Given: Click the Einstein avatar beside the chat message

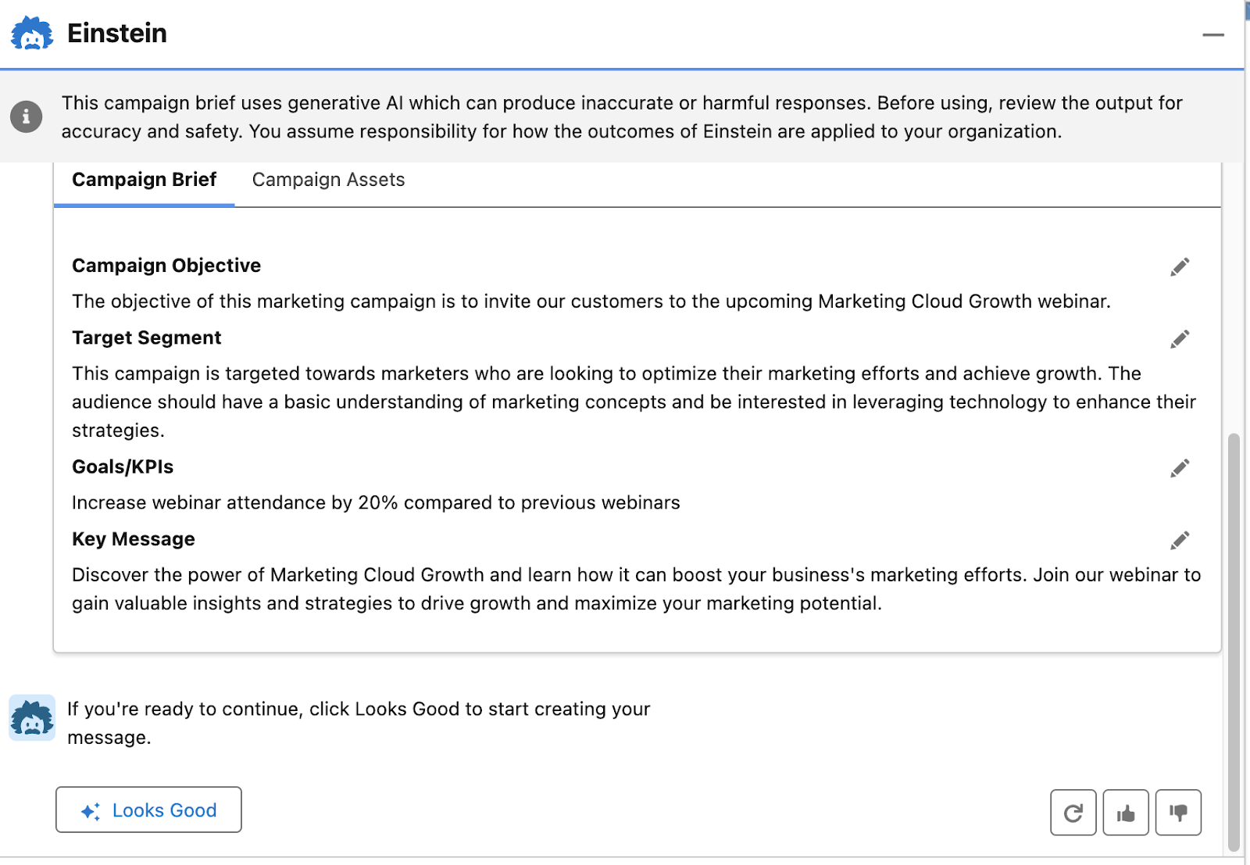Looking at the screenshot, I should coord(32,717).
